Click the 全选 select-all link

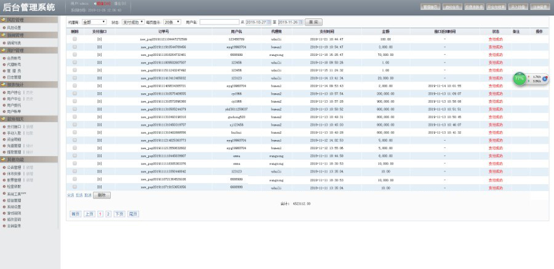(x=70, y=195)
